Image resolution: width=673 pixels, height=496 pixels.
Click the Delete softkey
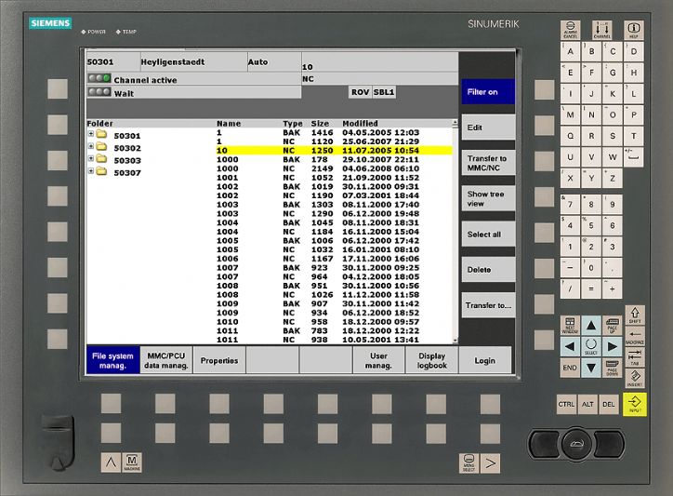coord(488,270)
